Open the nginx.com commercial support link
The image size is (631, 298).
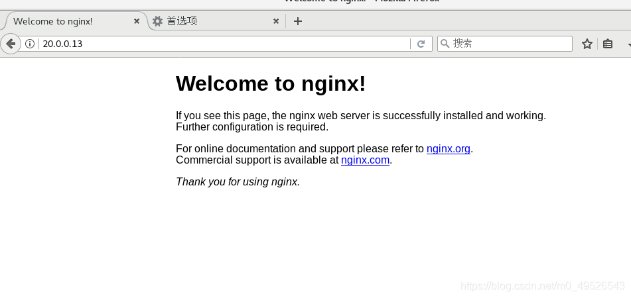(365, 160)
